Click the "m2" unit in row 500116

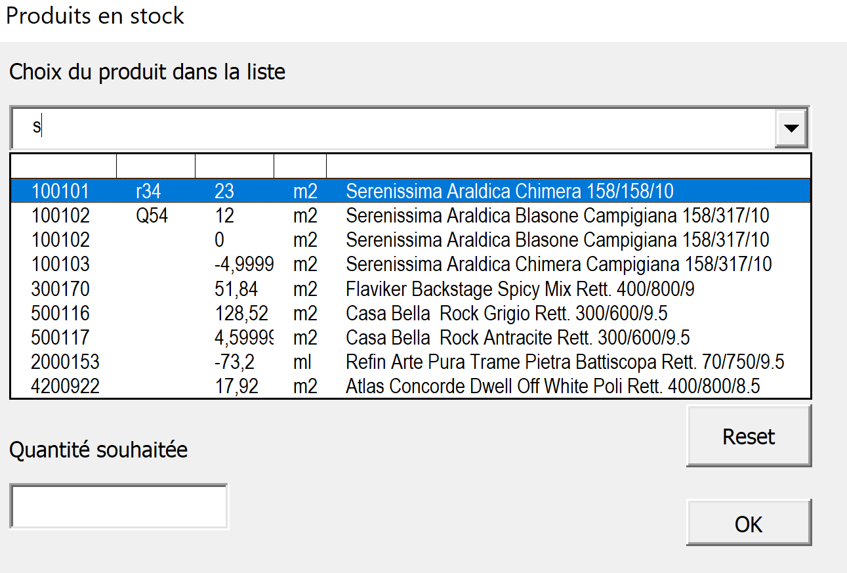click(x=305, y=313)
